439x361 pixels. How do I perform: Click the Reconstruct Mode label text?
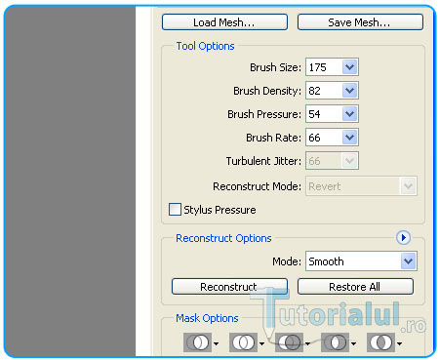tap(258, 186)
